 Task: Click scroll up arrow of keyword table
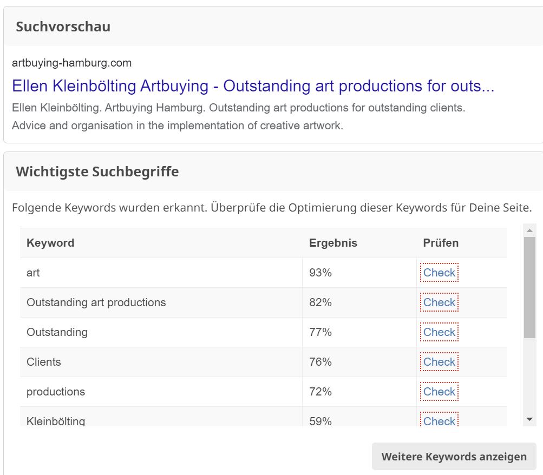coord(529,230)
